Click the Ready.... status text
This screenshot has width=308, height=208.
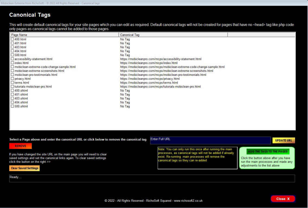pos(15,177)
